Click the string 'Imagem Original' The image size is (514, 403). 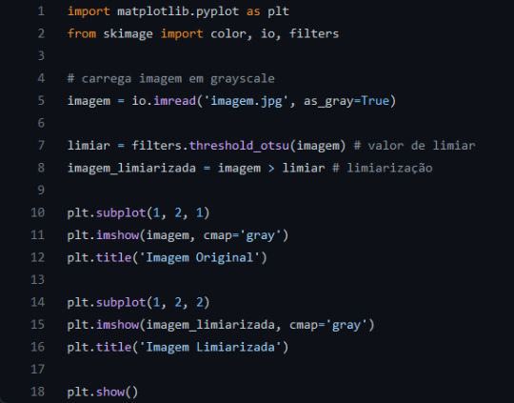(200, 258)
